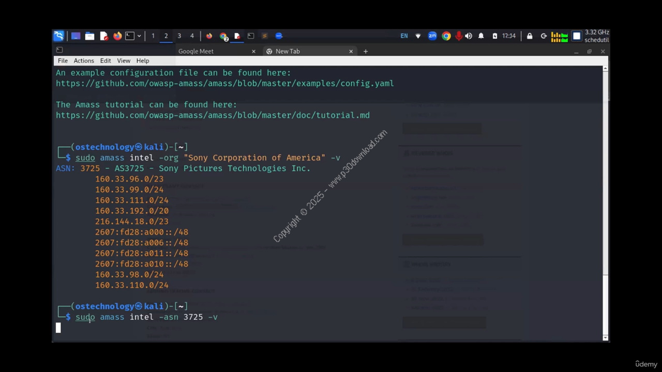
Task: Open the Wi-Fi network indicator
Action: tap(418, 36)
